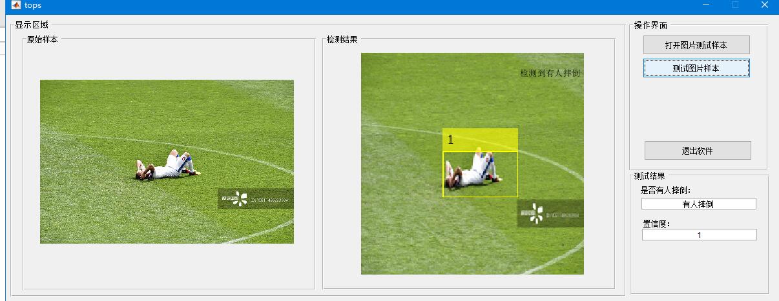Click the 检测到有人摔倒 text overlay
This screenshot has width=779, height=301.
(550, 73)
